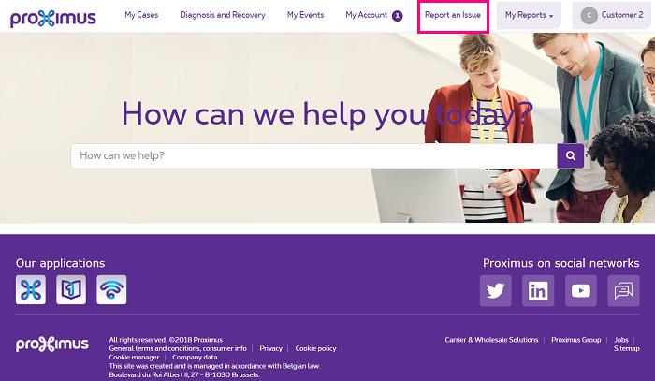This screenshot has height=381, width=655.
Task: Open the Privacy footer link
Action: click(270, 348)
